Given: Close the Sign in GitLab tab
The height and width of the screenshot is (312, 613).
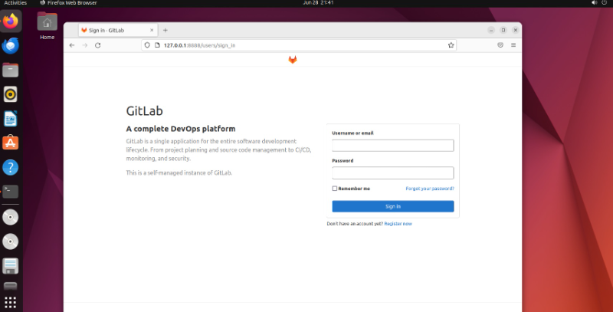Looking at the screenshot, I should [x=152, y=30].
